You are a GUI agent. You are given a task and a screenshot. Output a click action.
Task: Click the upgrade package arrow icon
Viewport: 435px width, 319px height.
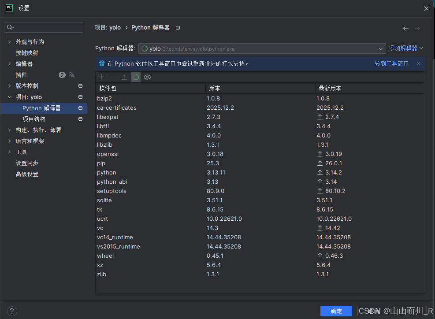pos(124,77)
